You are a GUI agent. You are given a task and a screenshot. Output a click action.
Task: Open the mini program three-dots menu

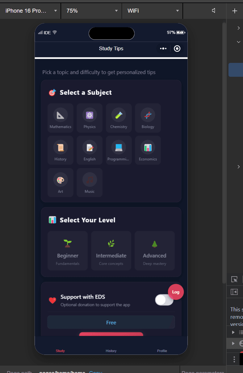coord(163,48)
